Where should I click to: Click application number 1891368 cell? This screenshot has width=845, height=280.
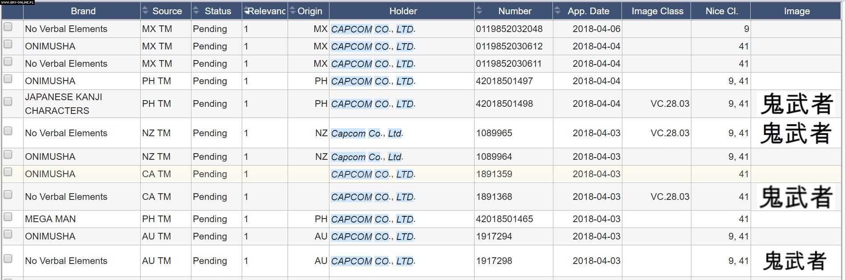494,197
